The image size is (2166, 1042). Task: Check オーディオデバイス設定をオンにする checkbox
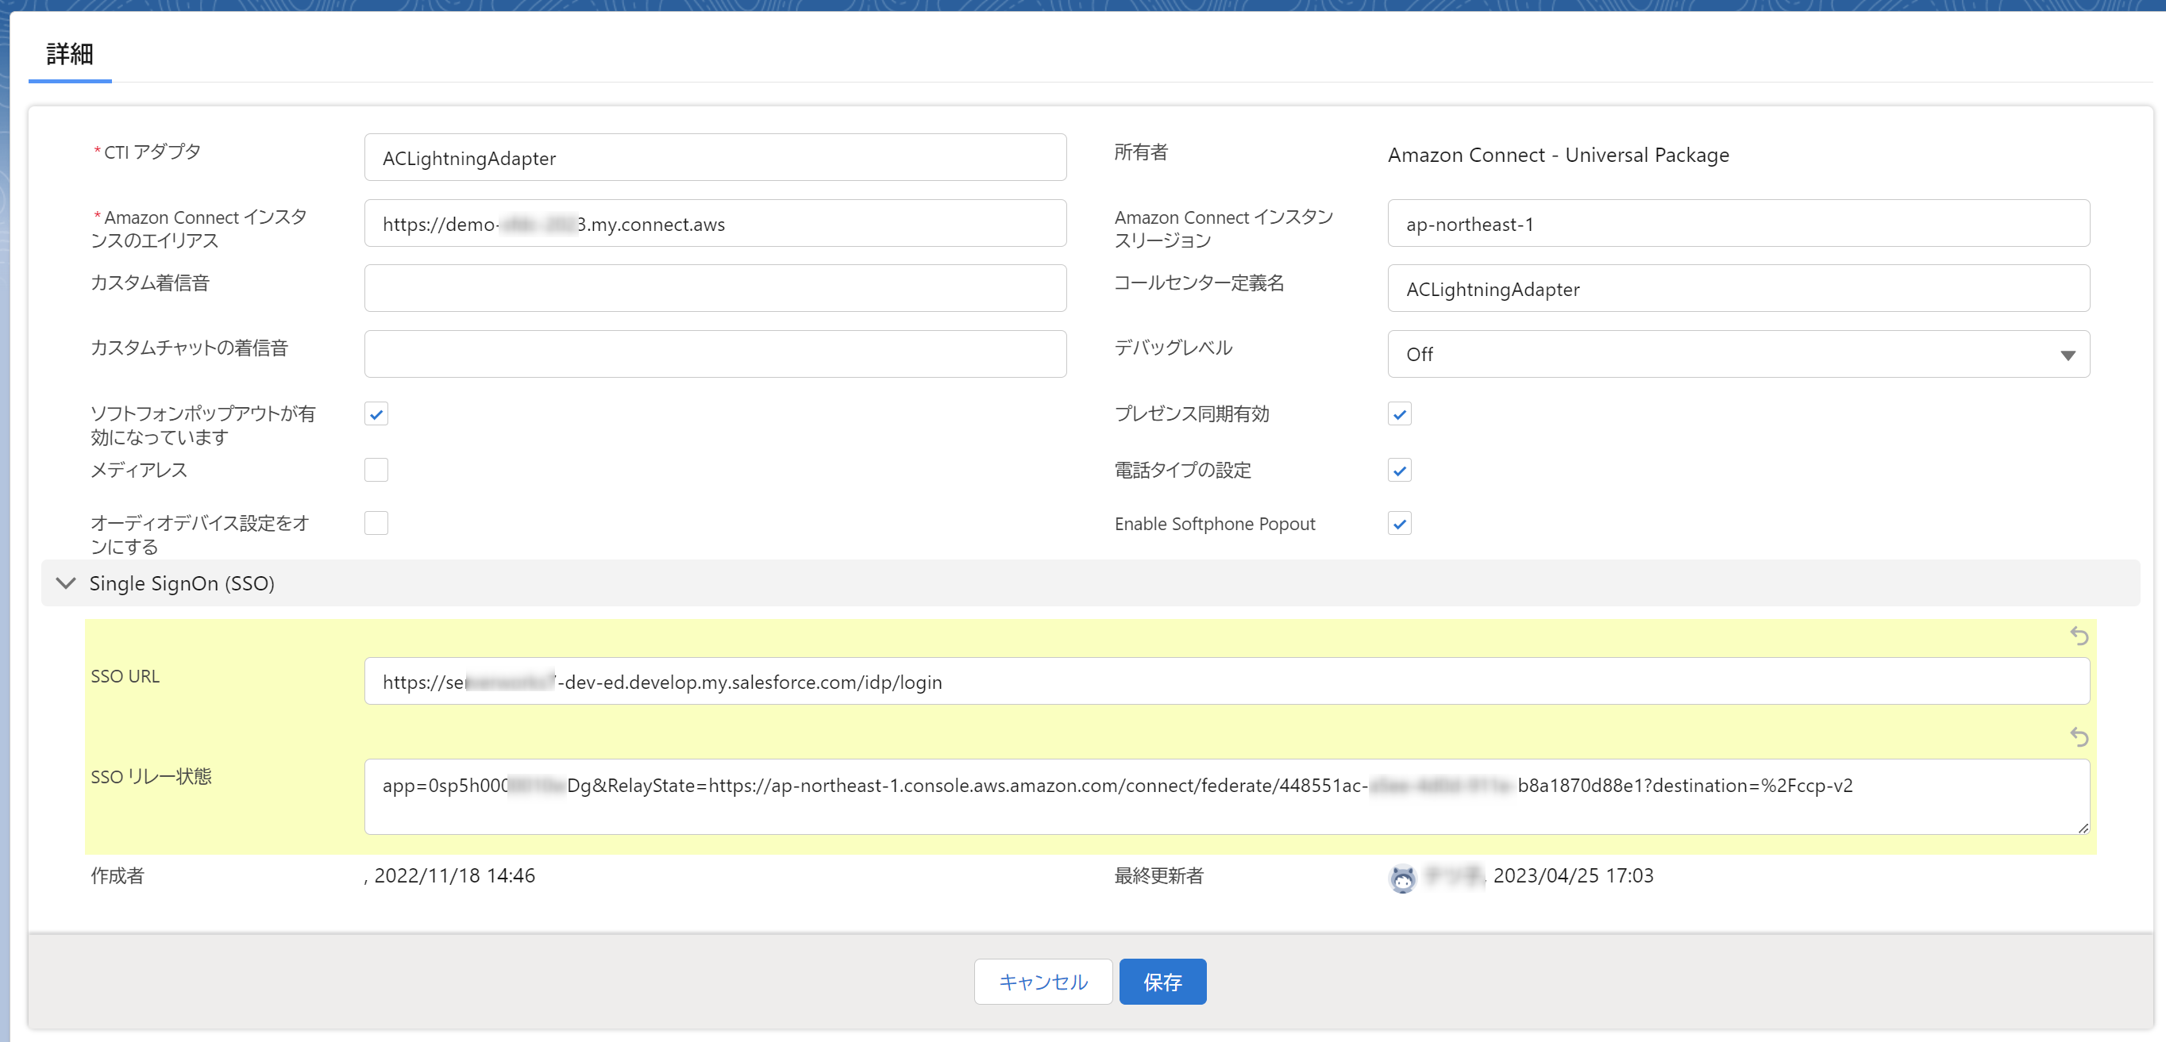click(x=376, y=523)
